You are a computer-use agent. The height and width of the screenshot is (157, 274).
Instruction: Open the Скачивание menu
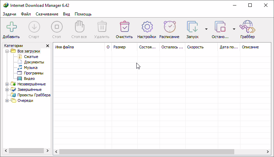[46, 14]
